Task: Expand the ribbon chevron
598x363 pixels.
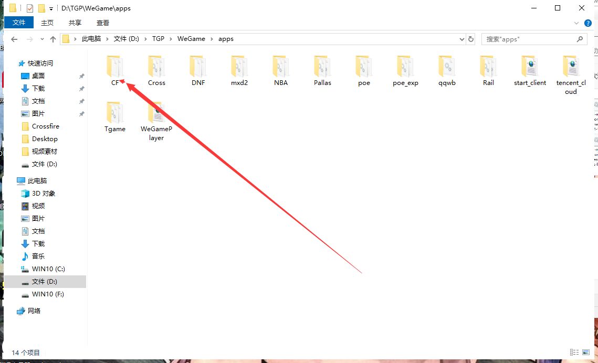Action: coord(576,23)
